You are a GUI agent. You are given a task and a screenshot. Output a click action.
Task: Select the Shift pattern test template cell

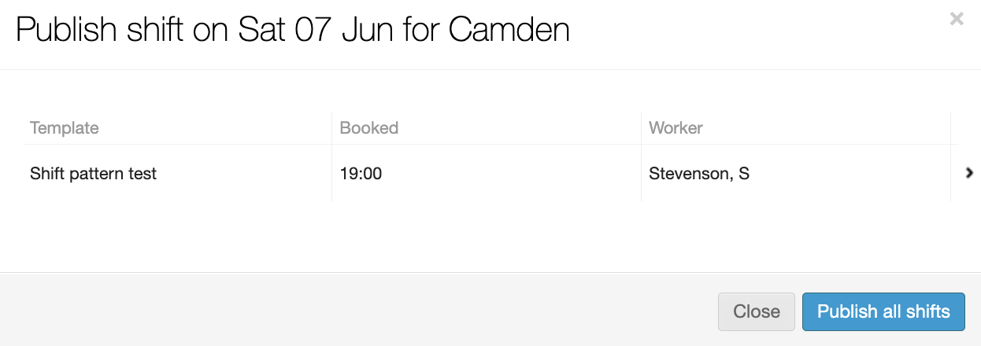click(x=94, y=173)
